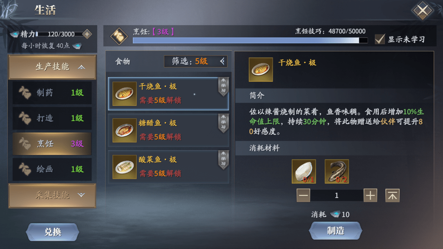Decrease crafting quantity with minus button
Screen dimensions: 443x249
pyautogui.click(x=303, y=196)
